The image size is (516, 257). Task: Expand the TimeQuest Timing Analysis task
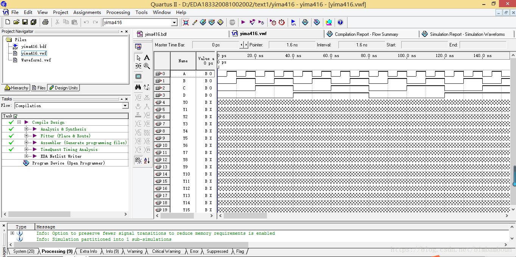(27, 149)
